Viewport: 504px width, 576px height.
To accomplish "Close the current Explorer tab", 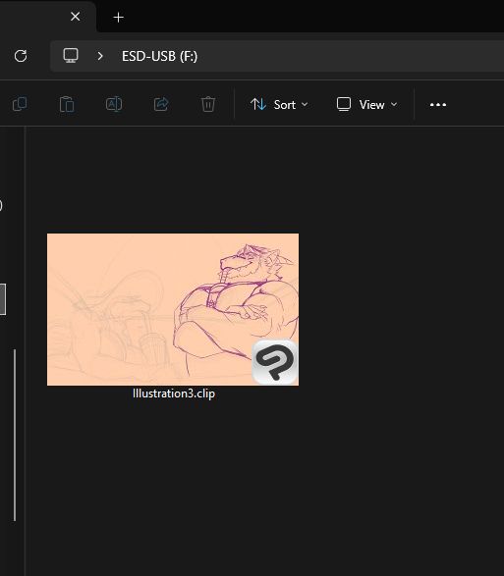I will click(76, 17).
